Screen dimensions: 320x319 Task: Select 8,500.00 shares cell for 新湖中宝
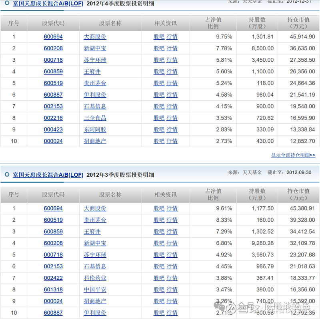(262, 48)
